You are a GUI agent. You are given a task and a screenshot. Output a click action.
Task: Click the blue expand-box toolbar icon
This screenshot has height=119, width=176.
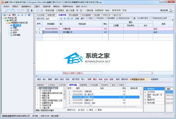click(x=37, y=11)
